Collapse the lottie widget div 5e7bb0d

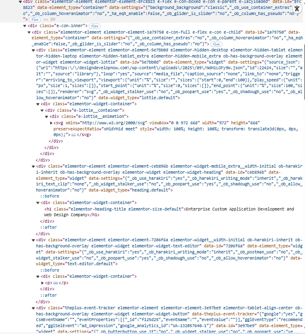(34, 50)
